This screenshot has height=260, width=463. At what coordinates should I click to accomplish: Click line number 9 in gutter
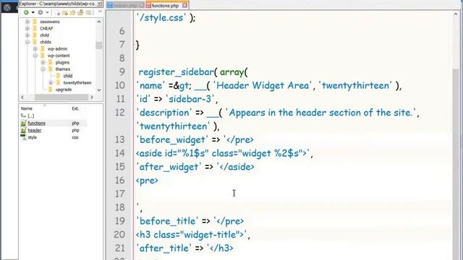[122, 71]
